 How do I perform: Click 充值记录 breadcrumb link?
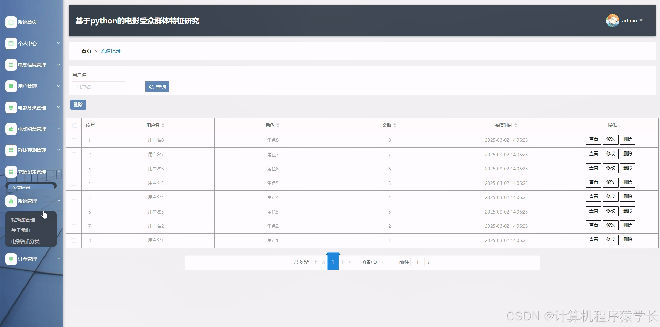(x=110, y=51)
